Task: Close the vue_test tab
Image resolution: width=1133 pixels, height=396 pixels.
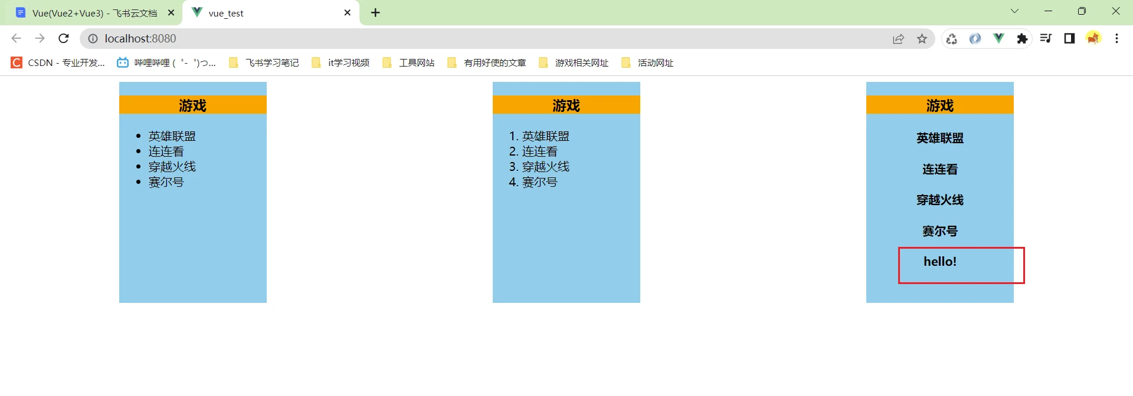Action: (347, 13)
